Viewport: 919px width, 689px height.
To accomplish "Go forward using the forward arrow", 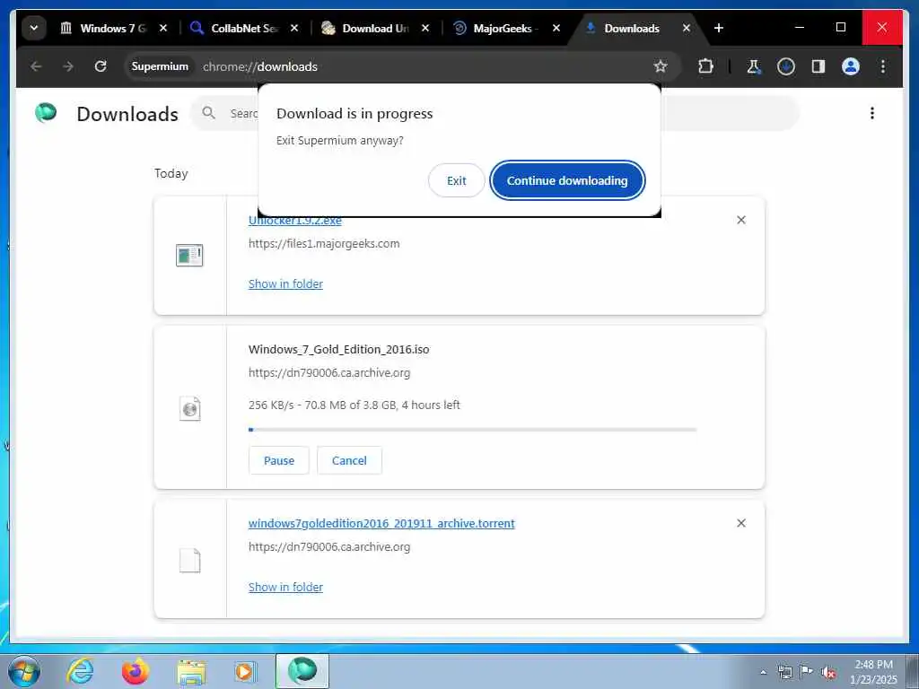I will coord(68,66).
